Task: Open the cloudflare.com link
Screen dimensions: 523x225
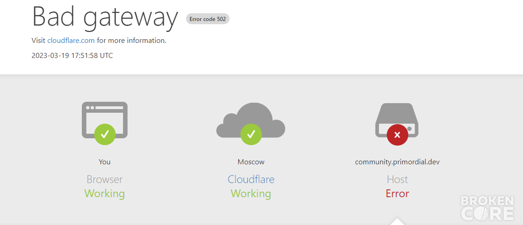Action: point(71,41)
